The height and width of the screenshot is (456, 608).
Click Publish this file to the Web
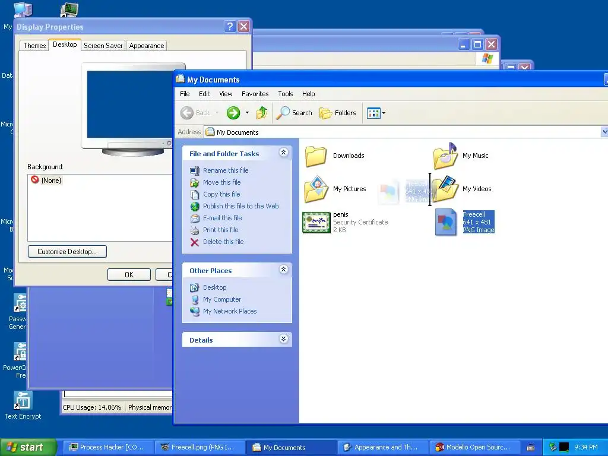point(240,206)
